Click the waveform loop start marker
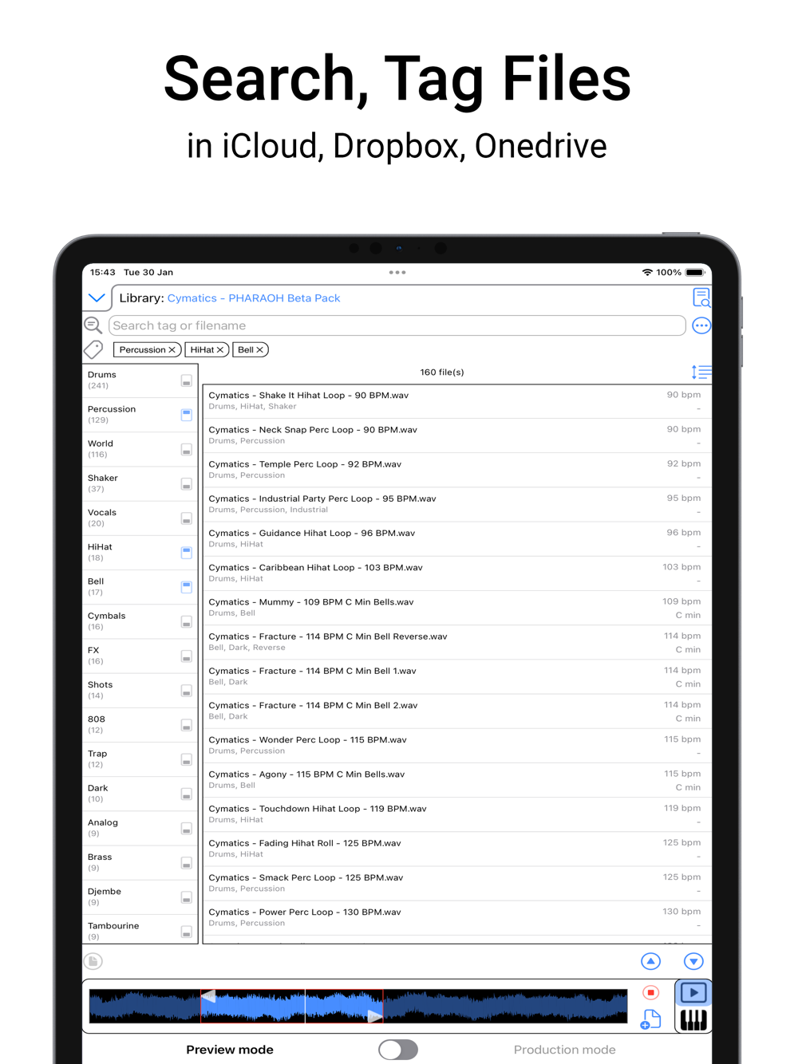 (x=208, y=996)
